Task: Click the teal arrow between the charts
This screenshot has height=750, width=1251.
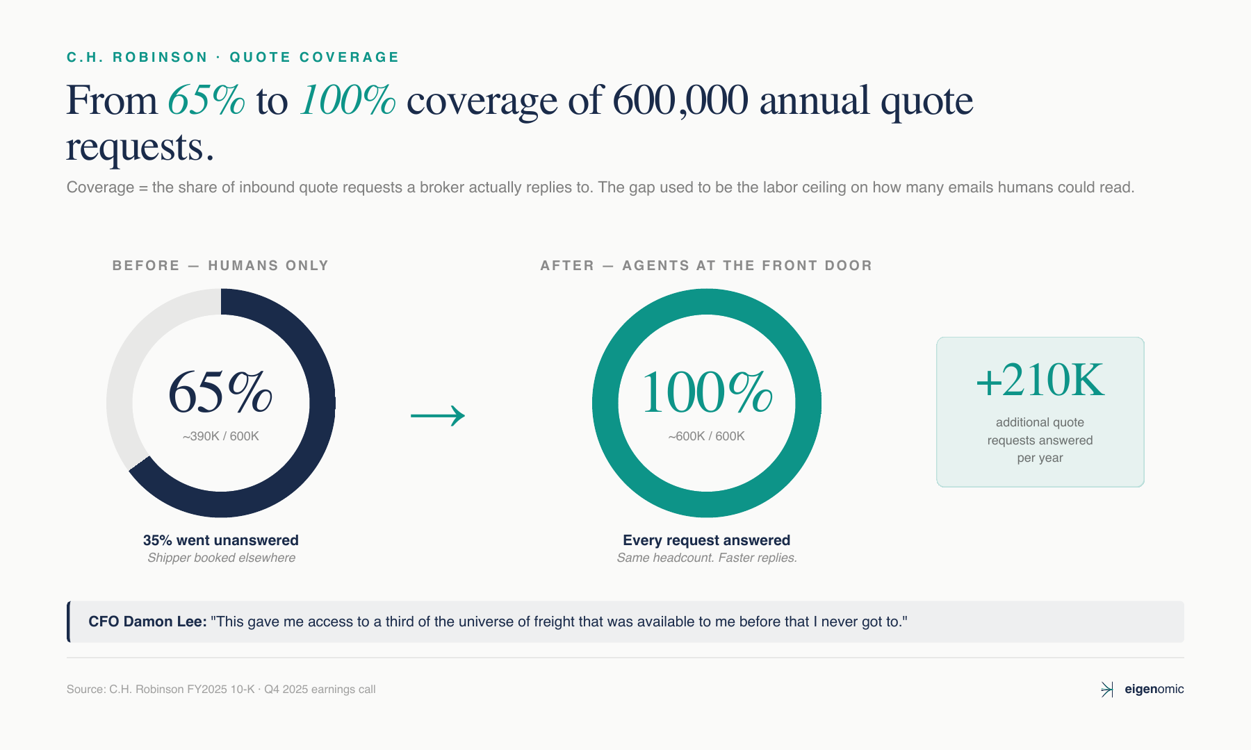Action: (437, 416)
